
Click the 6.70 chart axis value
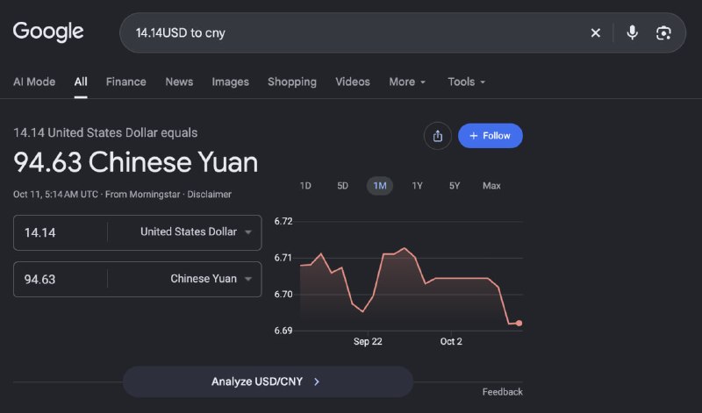(x=283, y=295)
